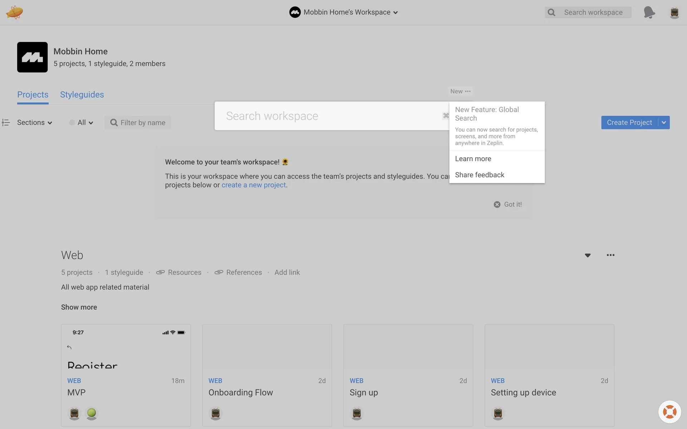Click the Filter by name field
Viewport: 687px width, 429px height.
click(142, 123)
